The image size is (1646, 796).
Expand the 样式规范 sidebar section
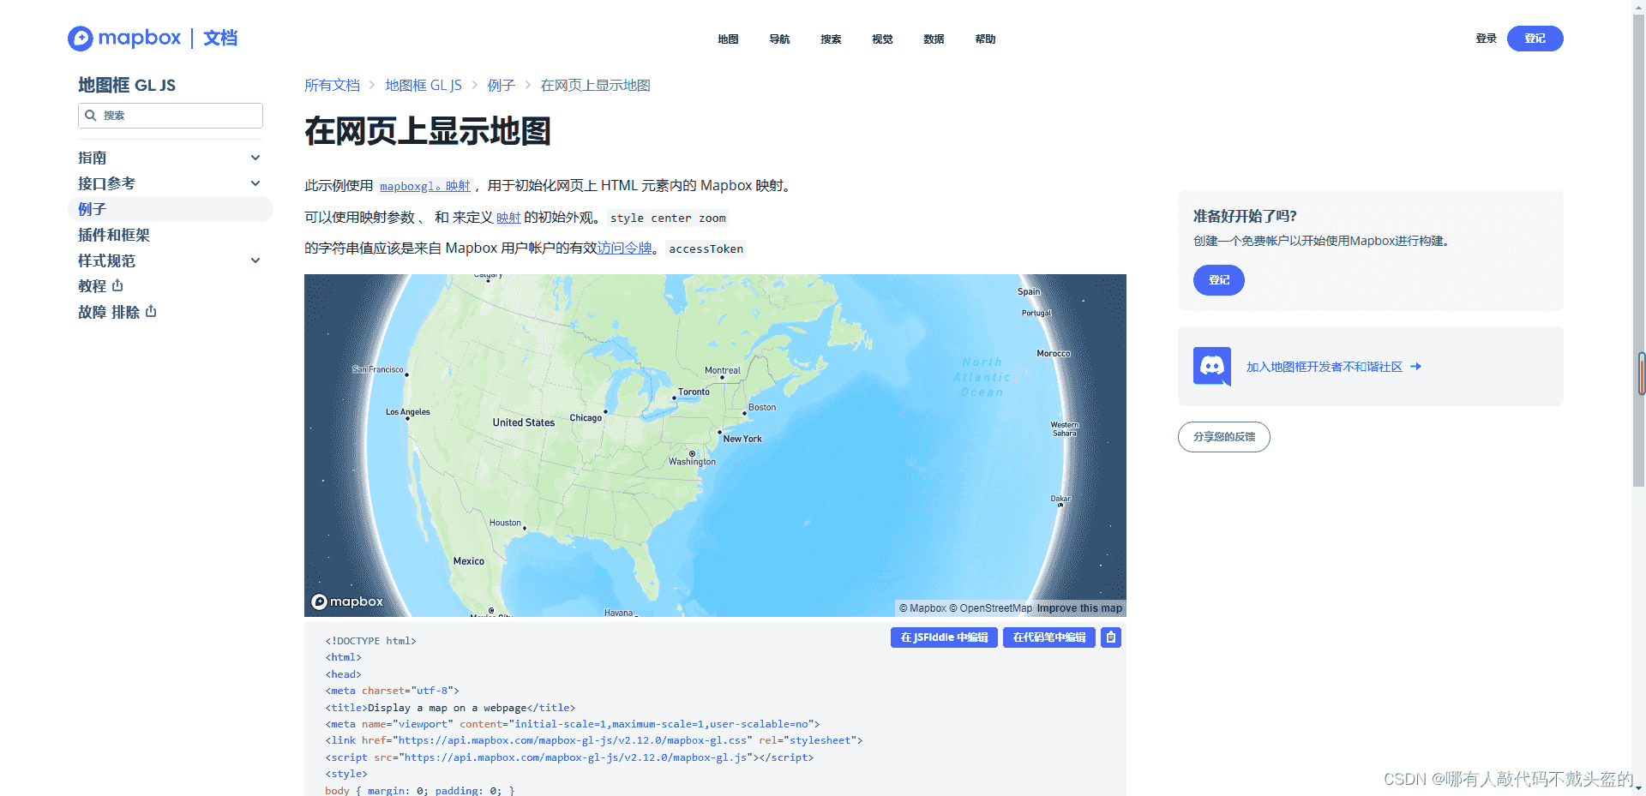coord(255,260)
